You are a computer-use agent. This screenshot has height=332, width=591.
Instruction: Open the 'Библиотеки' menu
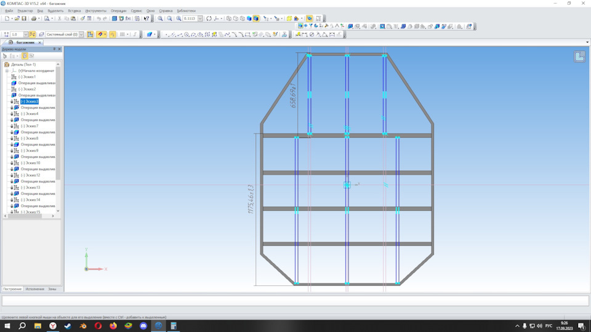click(x=186, y=11)
